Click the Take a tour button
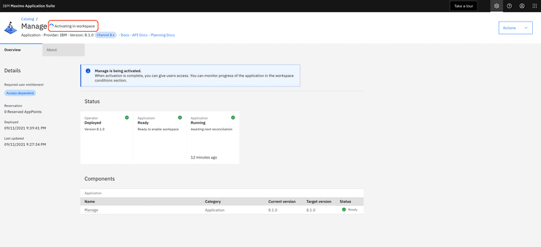541x247 pixels. click(463, 6)
